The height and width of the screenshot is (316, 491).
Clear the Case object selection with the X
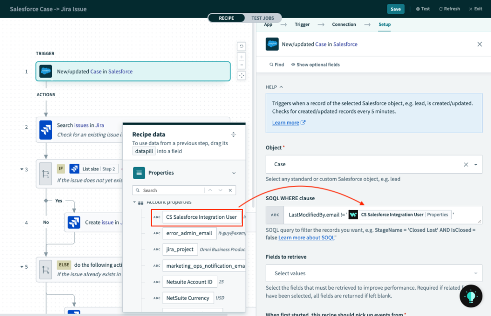coord(465,164)
